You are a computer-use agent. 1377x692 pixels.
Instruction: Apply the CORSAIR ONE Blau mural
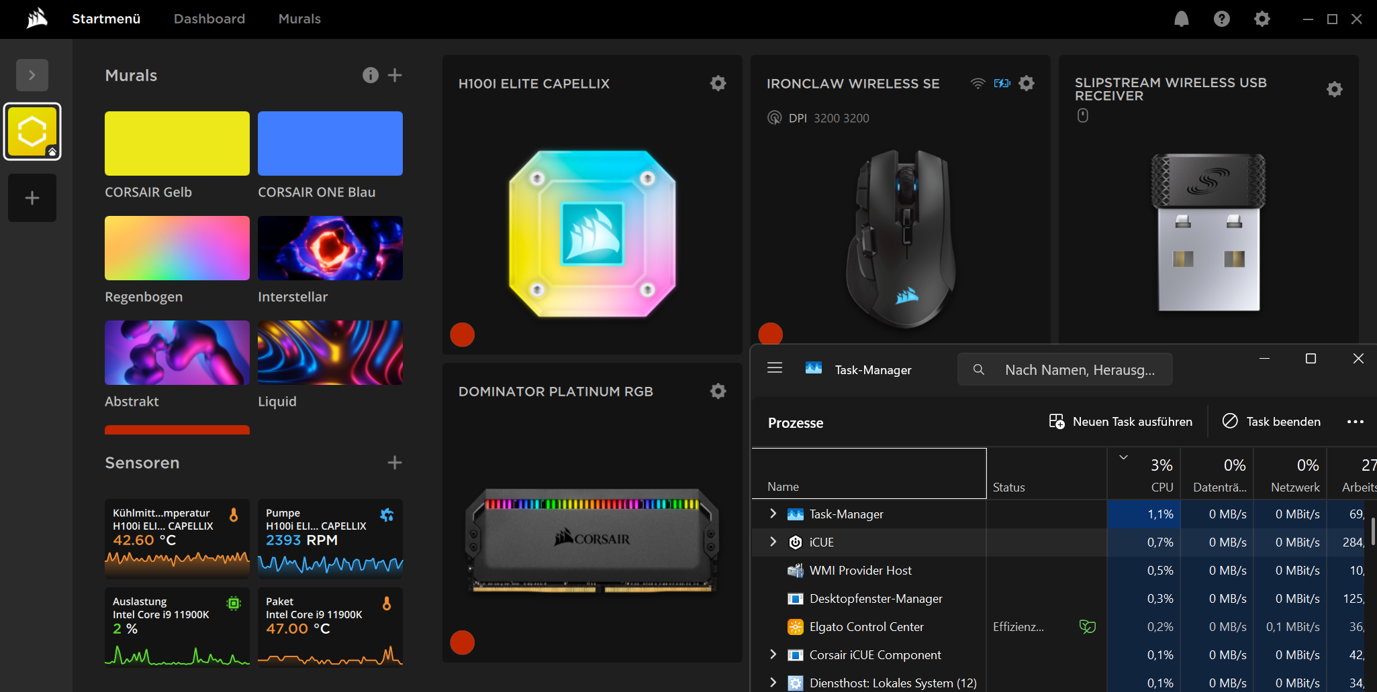(330, 143)
